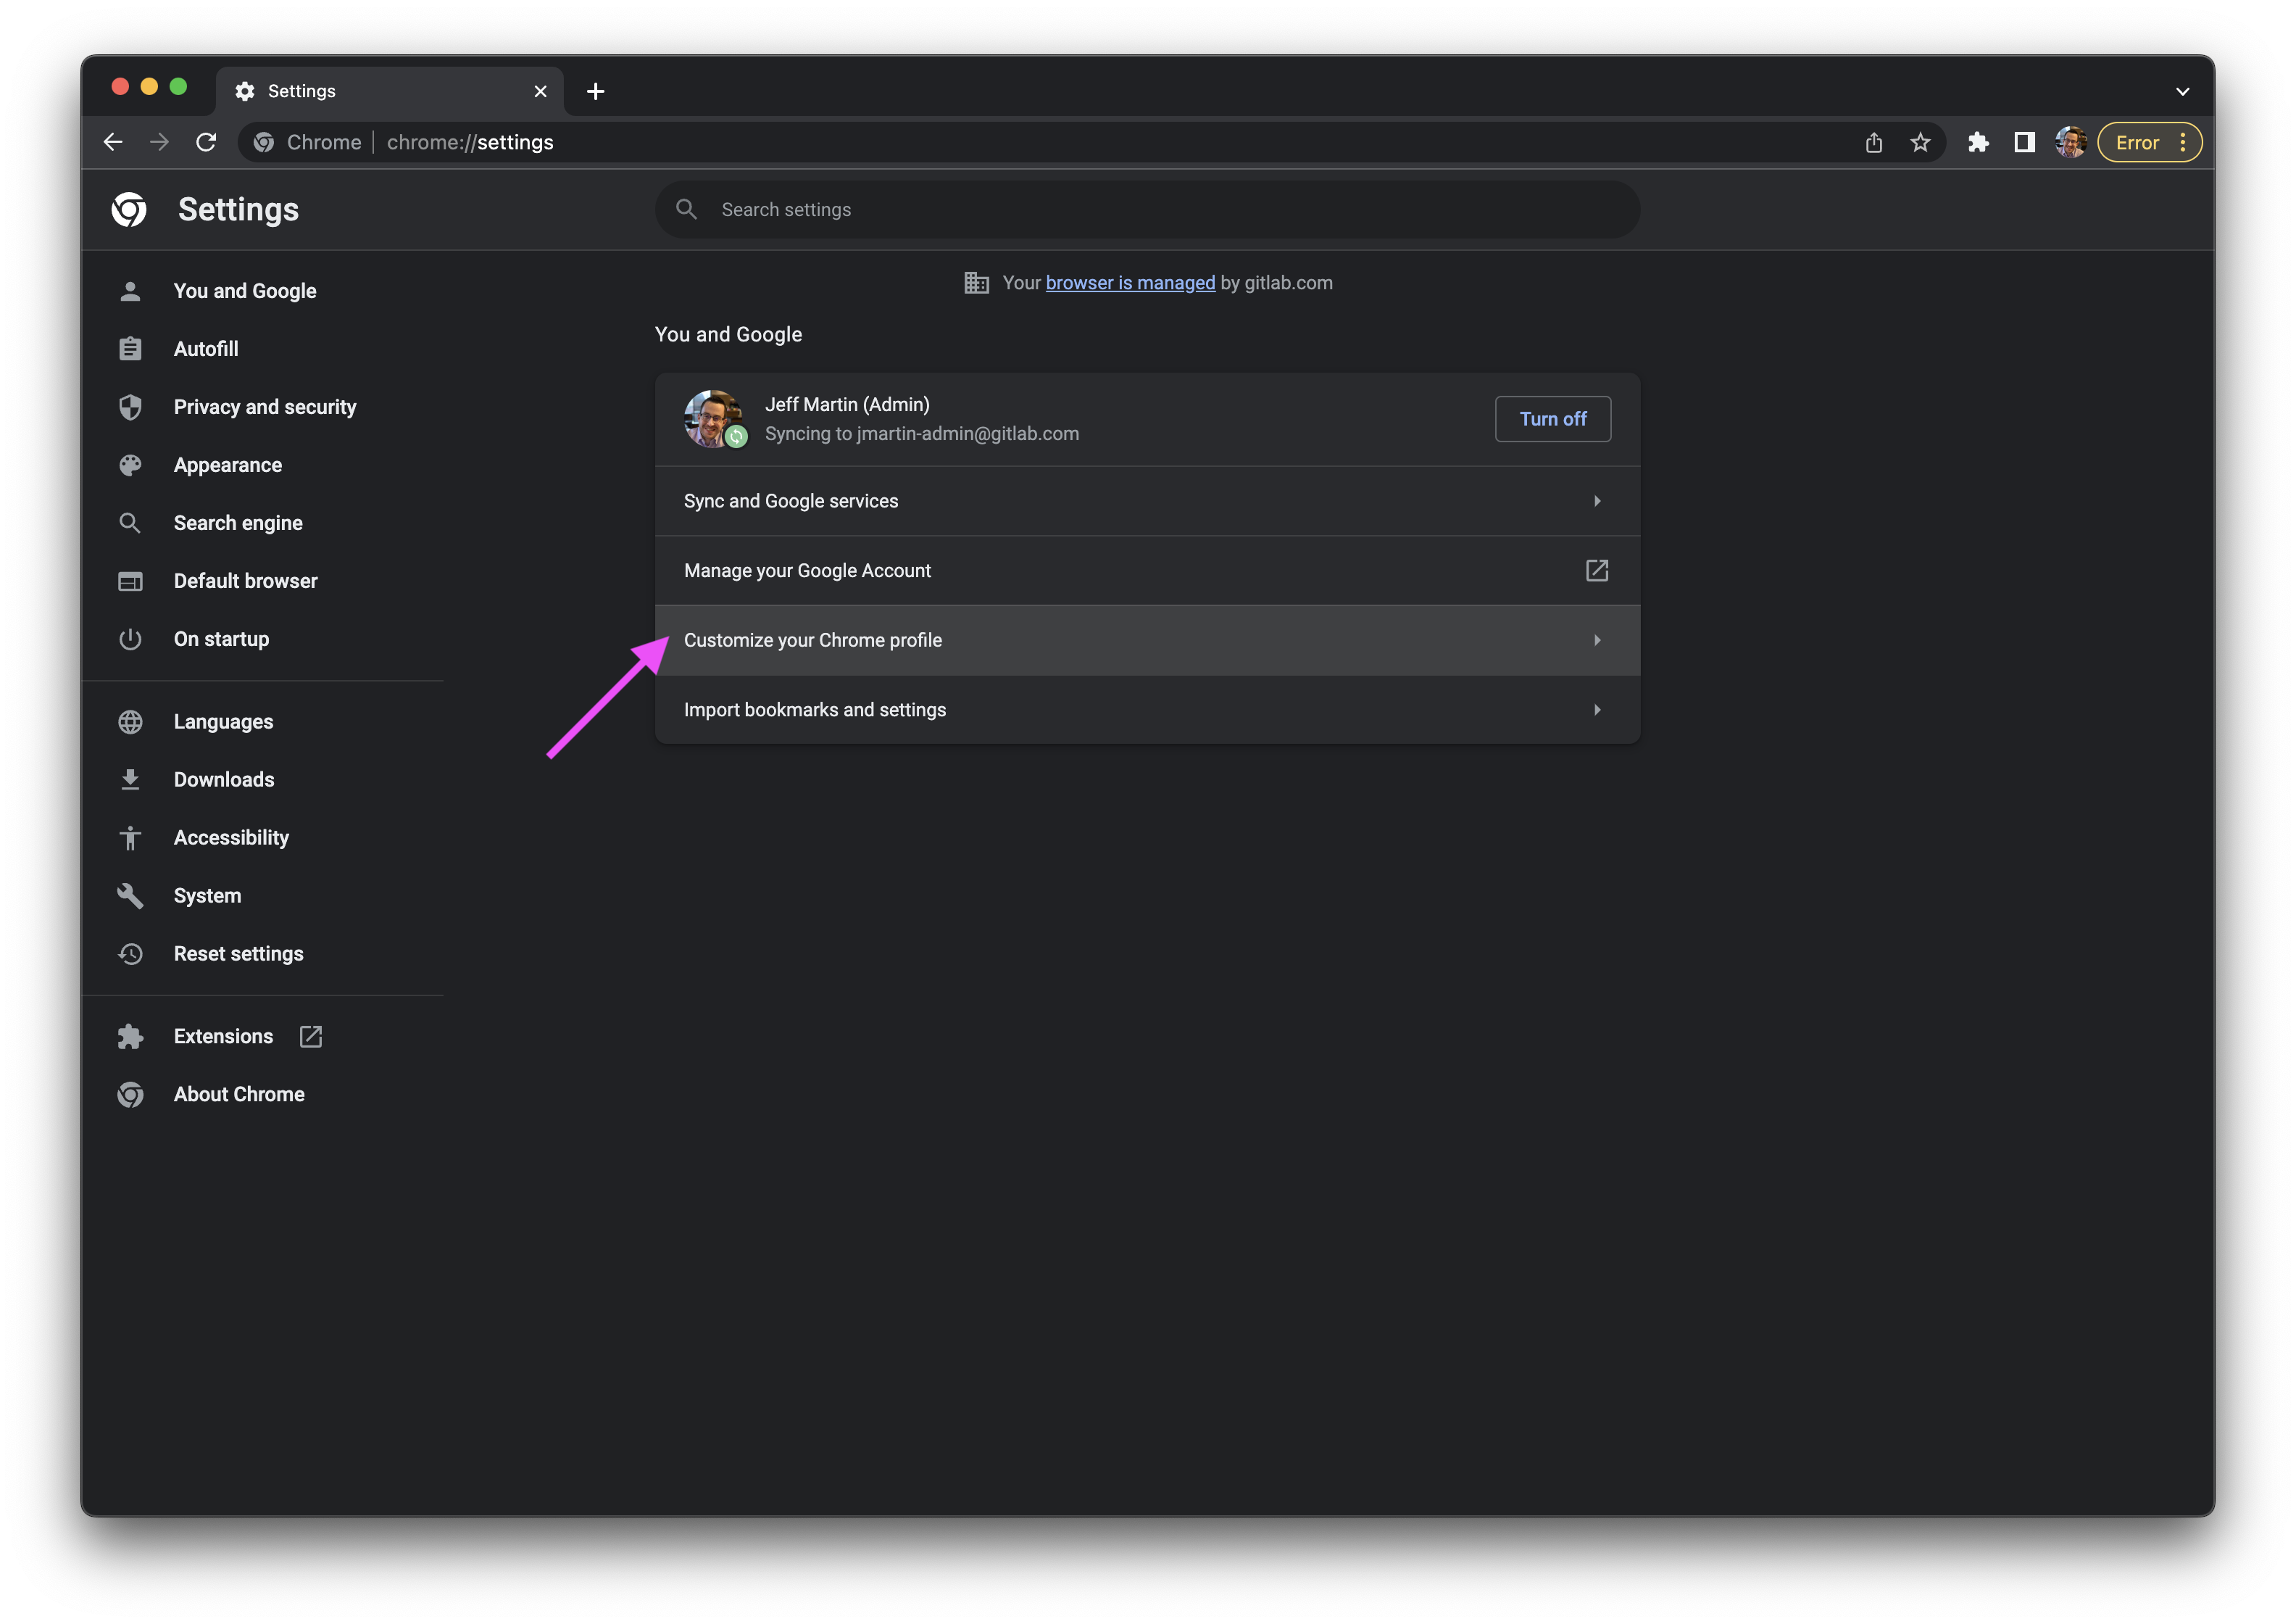Click the Error menu button

click(x=2149, y=142)
